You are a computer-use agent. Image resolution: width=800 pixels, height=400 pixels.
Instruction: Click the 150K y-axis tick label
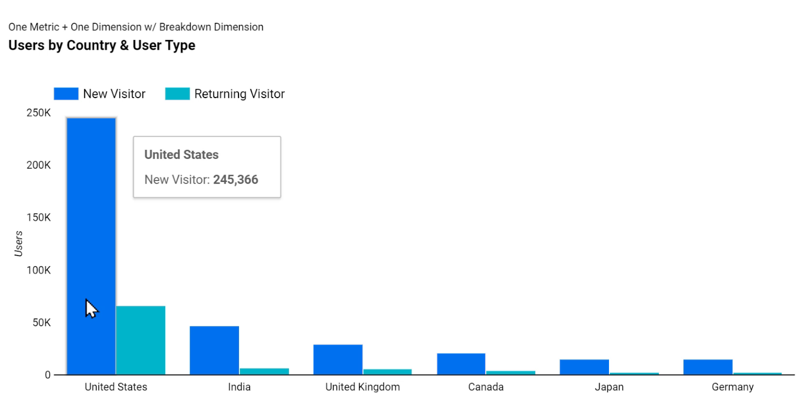pos(38,217)
